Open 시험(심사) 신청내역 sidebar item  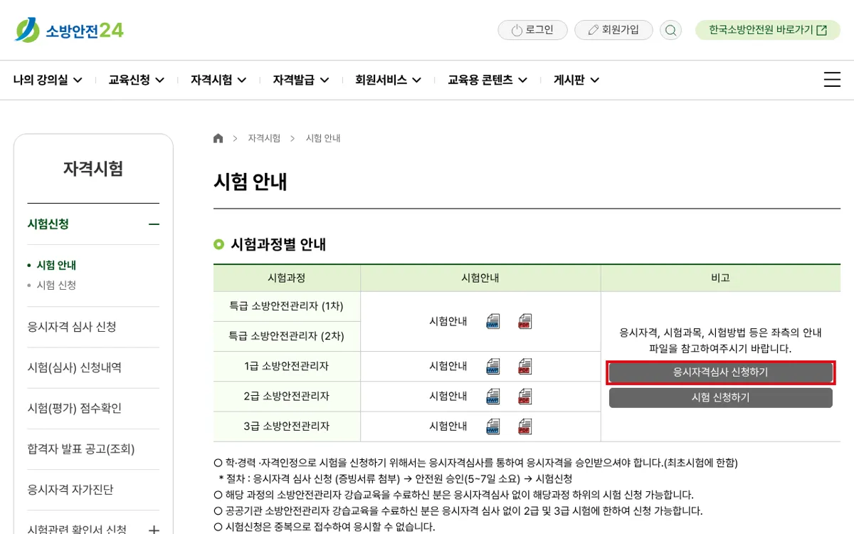click(x=75, y=367)
